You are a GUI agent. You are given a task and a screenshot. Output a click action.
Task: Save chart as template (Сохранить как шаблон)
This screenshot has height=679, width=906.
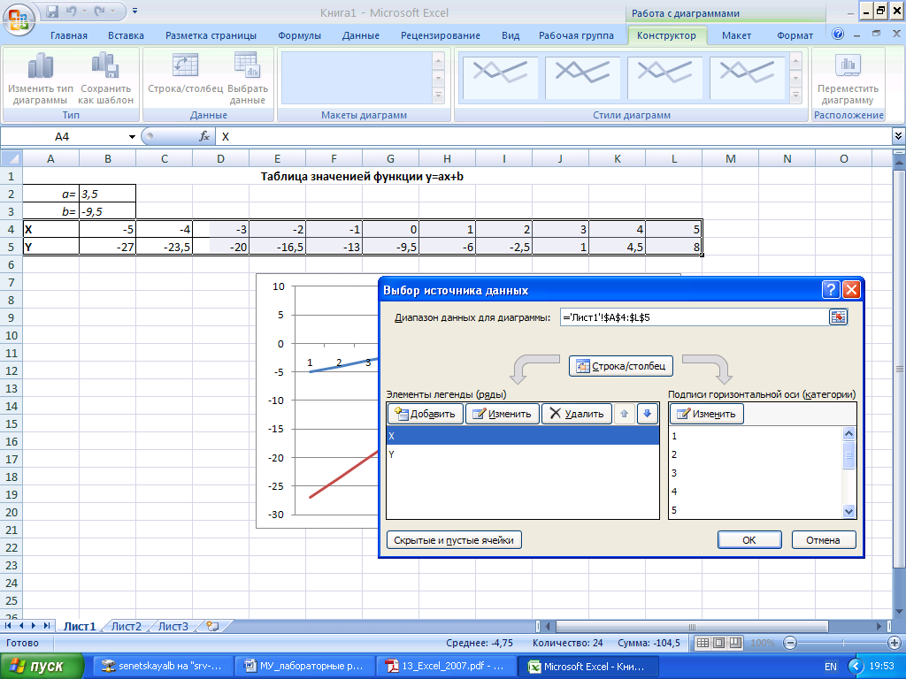[106, 79]
